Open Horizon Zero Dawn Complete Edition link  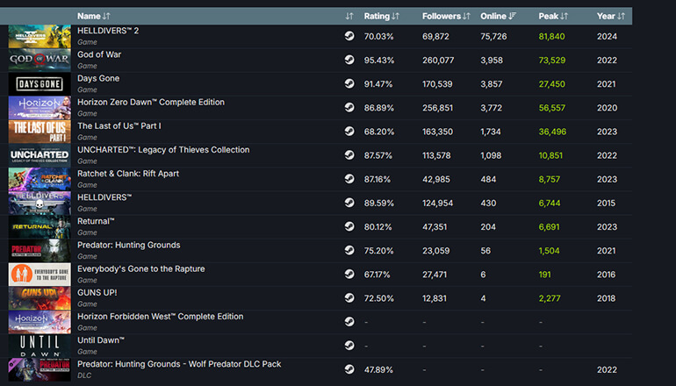(151, 102)
